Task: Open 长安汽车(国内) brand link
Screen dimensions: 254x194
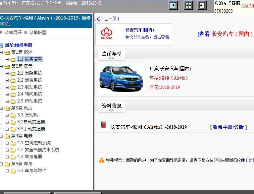Action: (140, 30)
